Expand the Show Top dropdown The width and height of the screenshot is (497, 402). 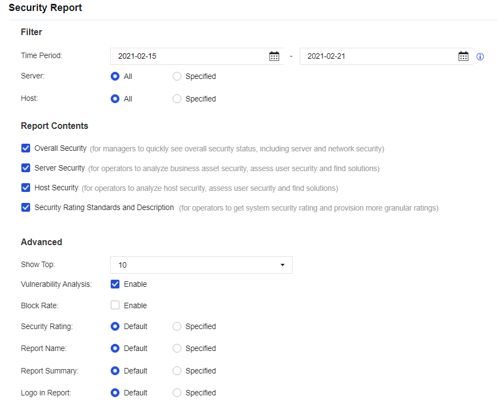coord(201,265)
